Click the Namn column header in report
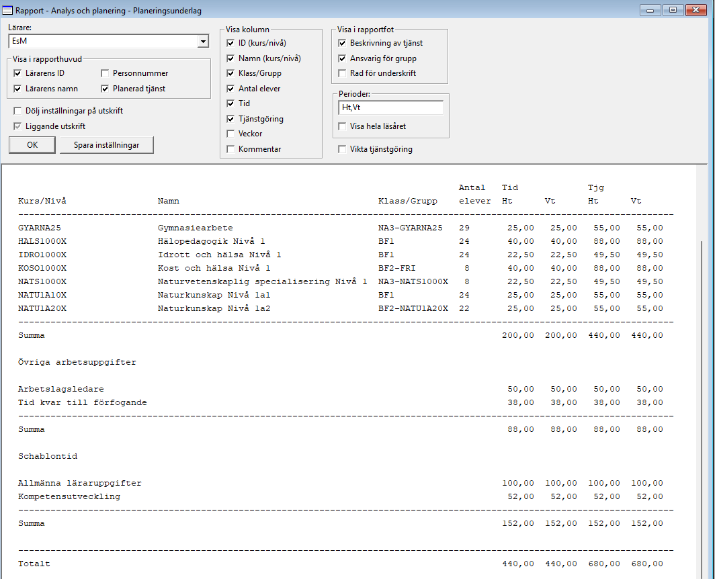Image resolution: width=715 pixels, height=579 pixels. 169,201
